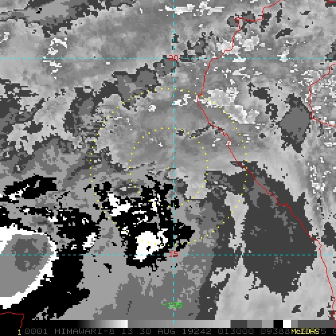This screenshot has width=336, height=336.
Task: Click the 30 AUG date text
Action: pos(157,331)
